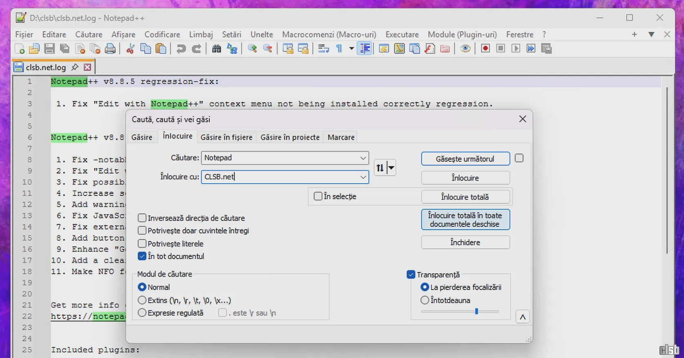Zoom out using magnifier minus icon

pos(268,49)
